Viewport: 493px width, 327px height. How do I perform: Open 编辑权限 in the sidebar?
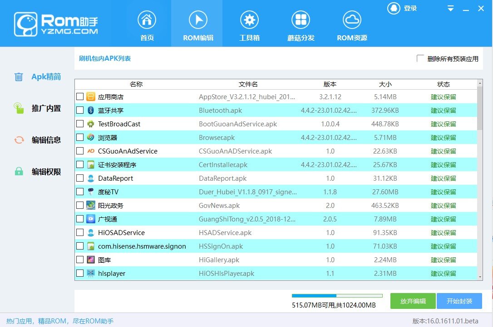point(46,172)
